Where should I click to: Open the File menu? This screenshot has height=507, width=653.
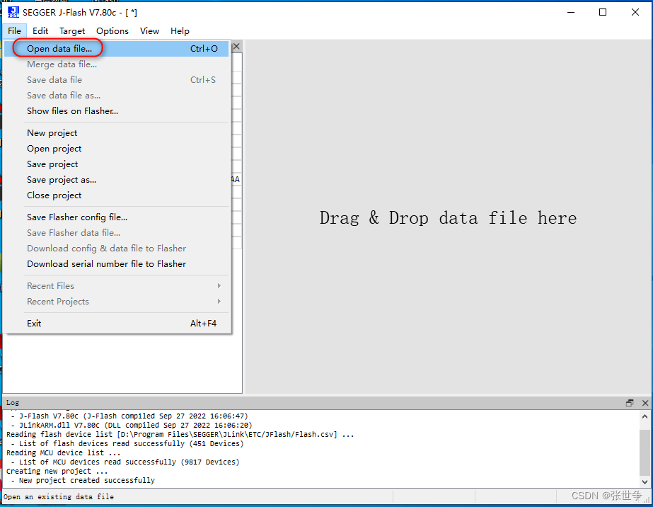click(x=14, y=31)
